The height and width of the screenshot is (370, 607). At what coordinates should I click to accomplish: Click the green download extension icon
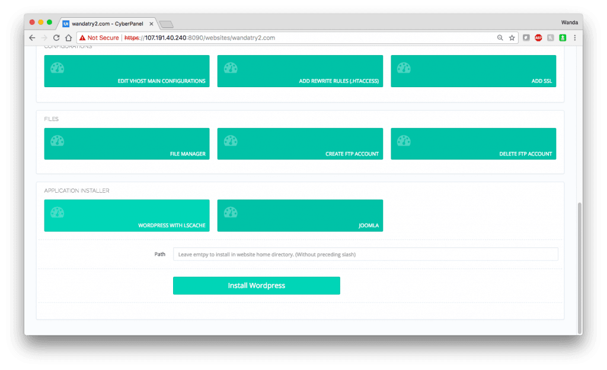[x=563, y=37]
